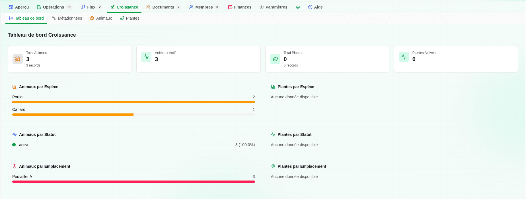Click the Poulet orange progress bar
The image size is (526, 199).
tap(133, 102)
